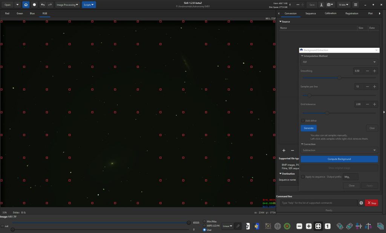
Task: Click the zoom to fit icon
Action: pyautogui.click(x=318, y=226)
